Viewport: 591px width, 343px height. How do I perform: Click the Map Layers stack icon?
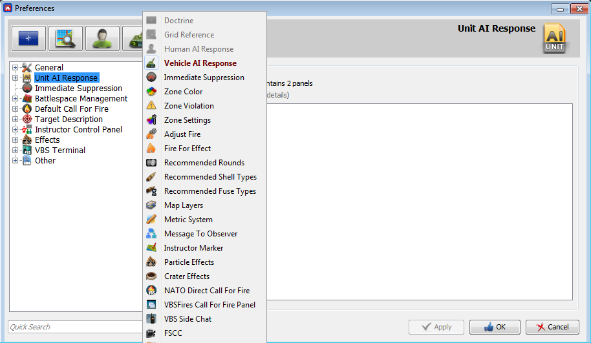(151, 205)
